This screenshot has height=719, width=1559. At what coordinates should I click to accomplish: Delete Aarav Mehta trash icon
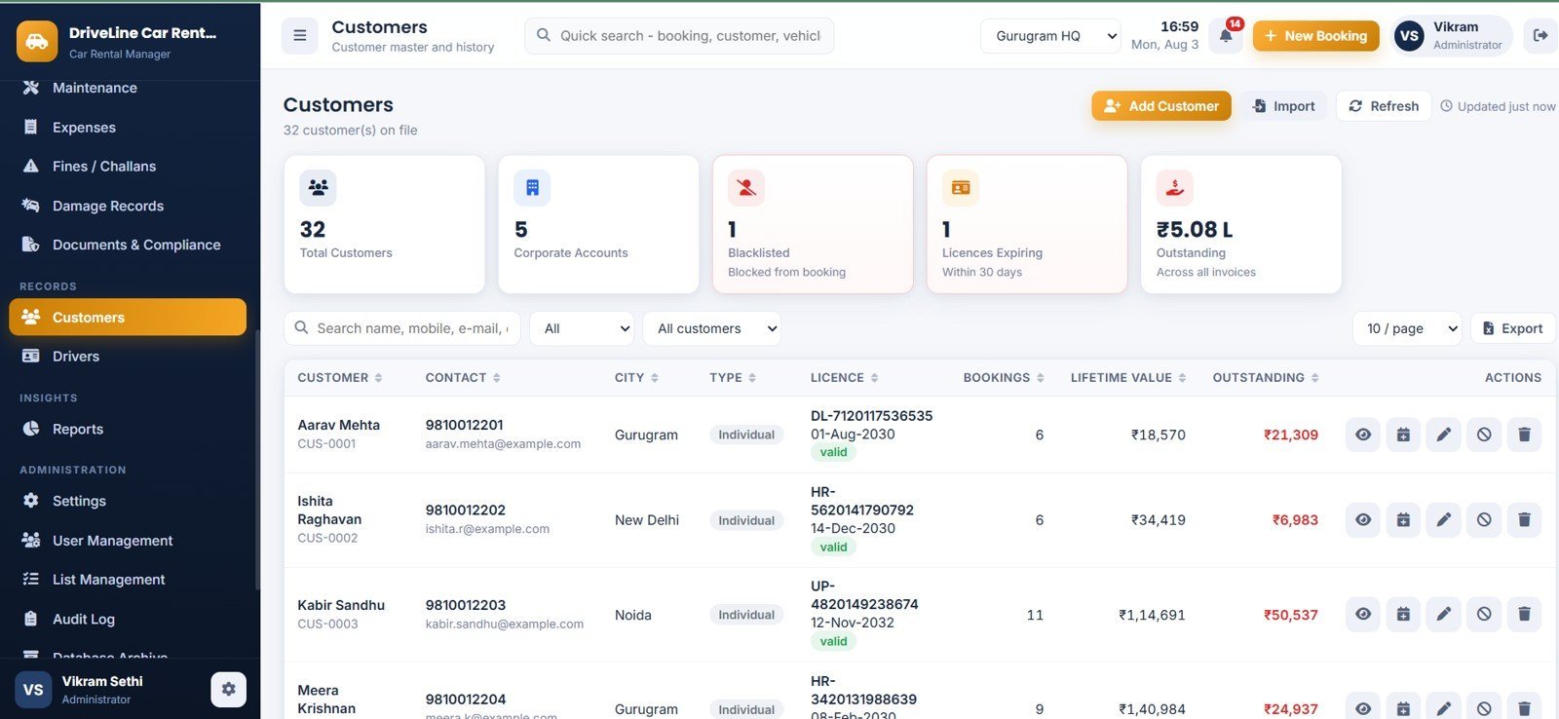click(x=1524, y=435)
